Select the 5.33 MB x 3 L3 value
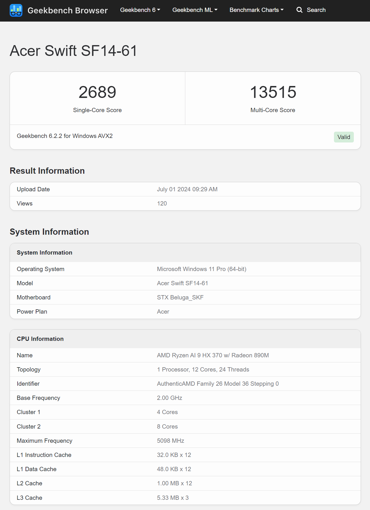Viewport: 370px width, 510px height. pyautogui.click(x=173, y=498)
